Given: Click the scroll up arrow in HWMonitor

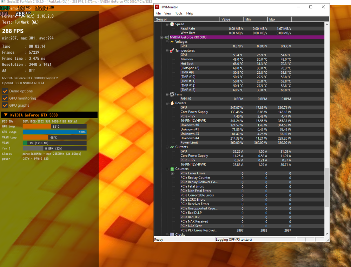Looking at the screenshot, I should click(x=327, y=25).
